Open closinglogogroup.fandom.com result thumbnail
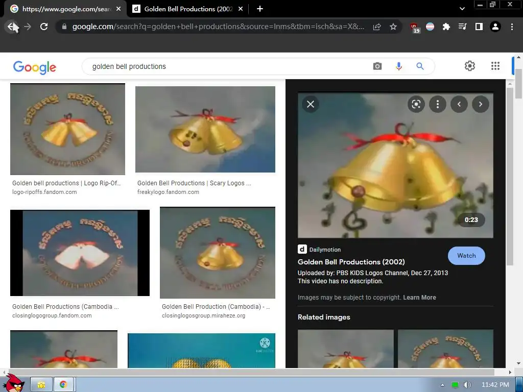523x392 pixels. [80, 253]
